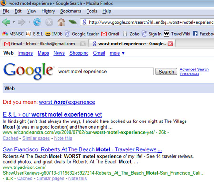Go to the Home page icon
This screenshot has height=186, width=214.
pyautogui.click(x=61, y=22)
